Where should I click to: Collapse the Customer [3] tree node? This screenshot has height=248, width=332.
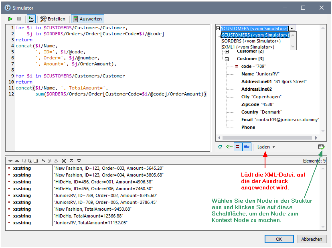[227, 59]
